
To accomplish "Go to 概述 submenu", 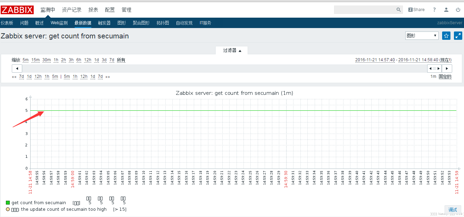I will pyautogui.click(x=40, y=23).
